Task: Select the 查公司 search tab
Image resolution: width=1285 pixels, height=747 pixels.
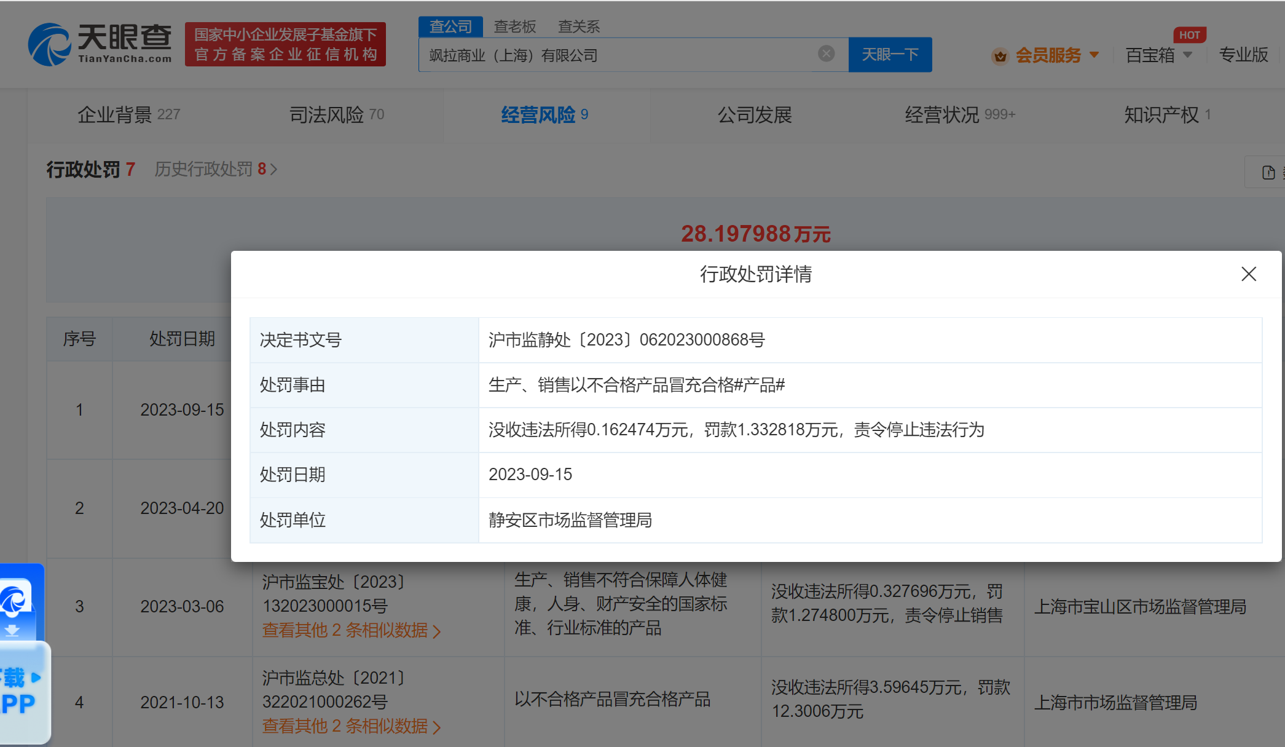Action: [450, 26]
